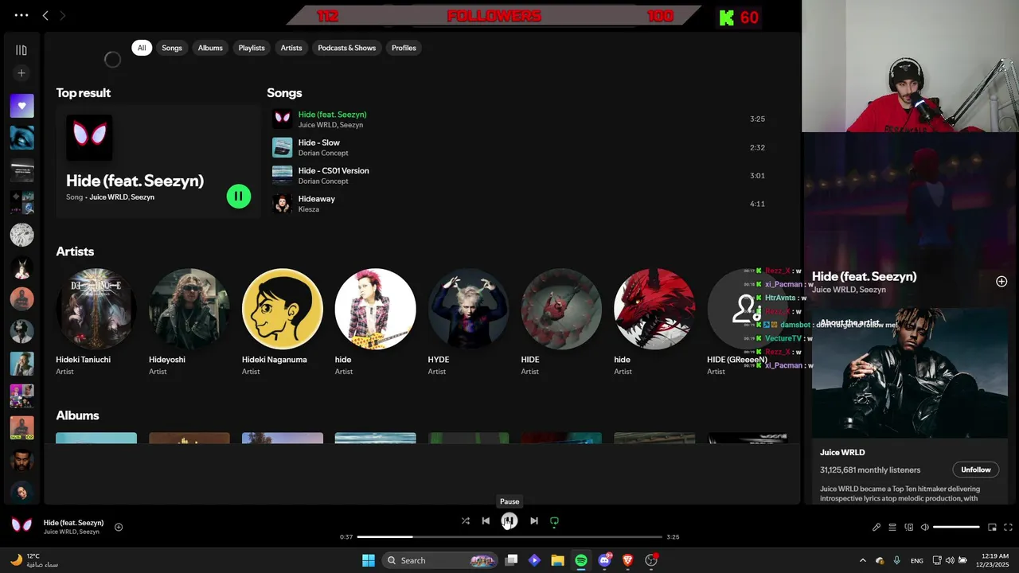
Task: Select the All filter chip
Action: click(142, 48)
